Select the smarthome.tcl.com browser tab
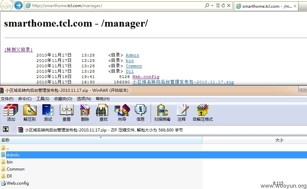307x189 pixels. (266, 6)
